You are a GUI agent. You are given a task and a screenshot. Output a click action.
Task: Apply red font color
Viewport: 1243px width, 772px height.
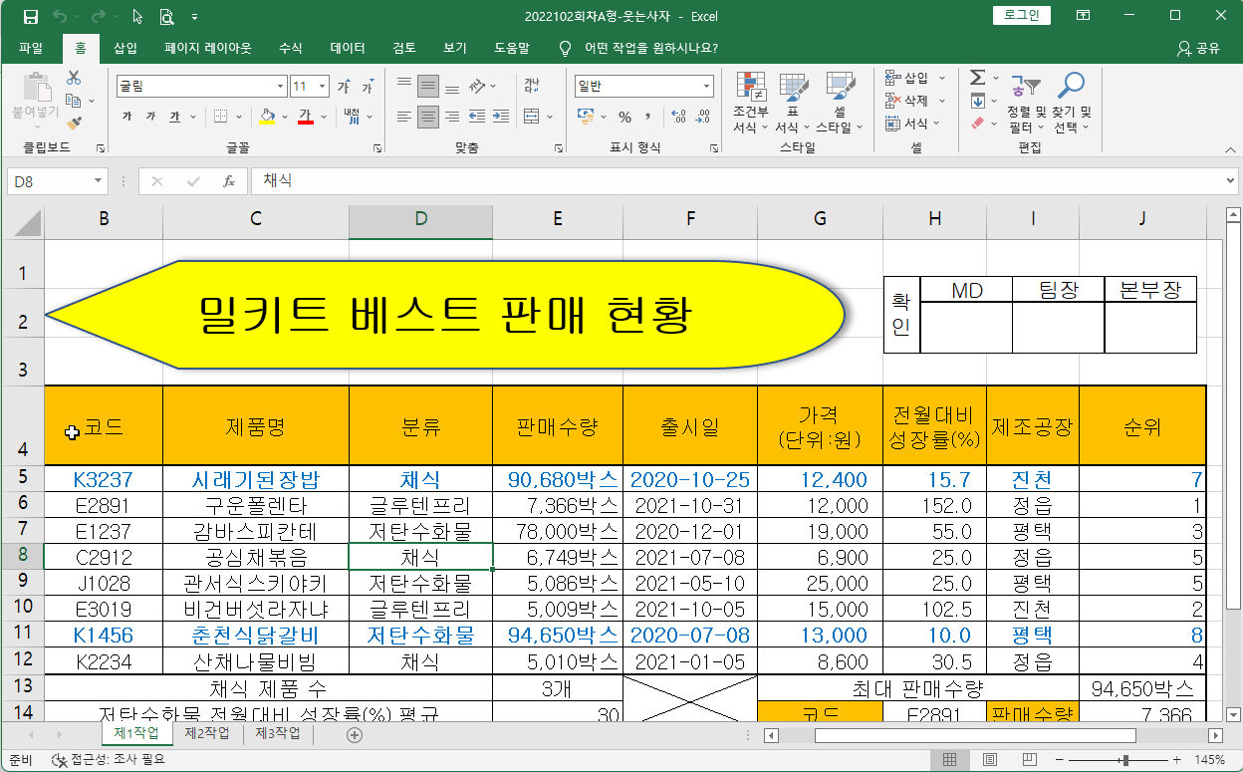(x=305, y=117)
